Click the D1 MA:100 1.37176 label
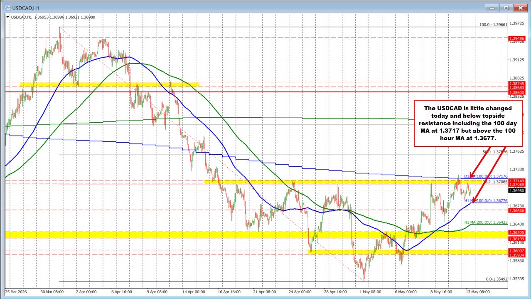This screenshot has height=299, width=531. pyautogui.click(x=485, y=177)
